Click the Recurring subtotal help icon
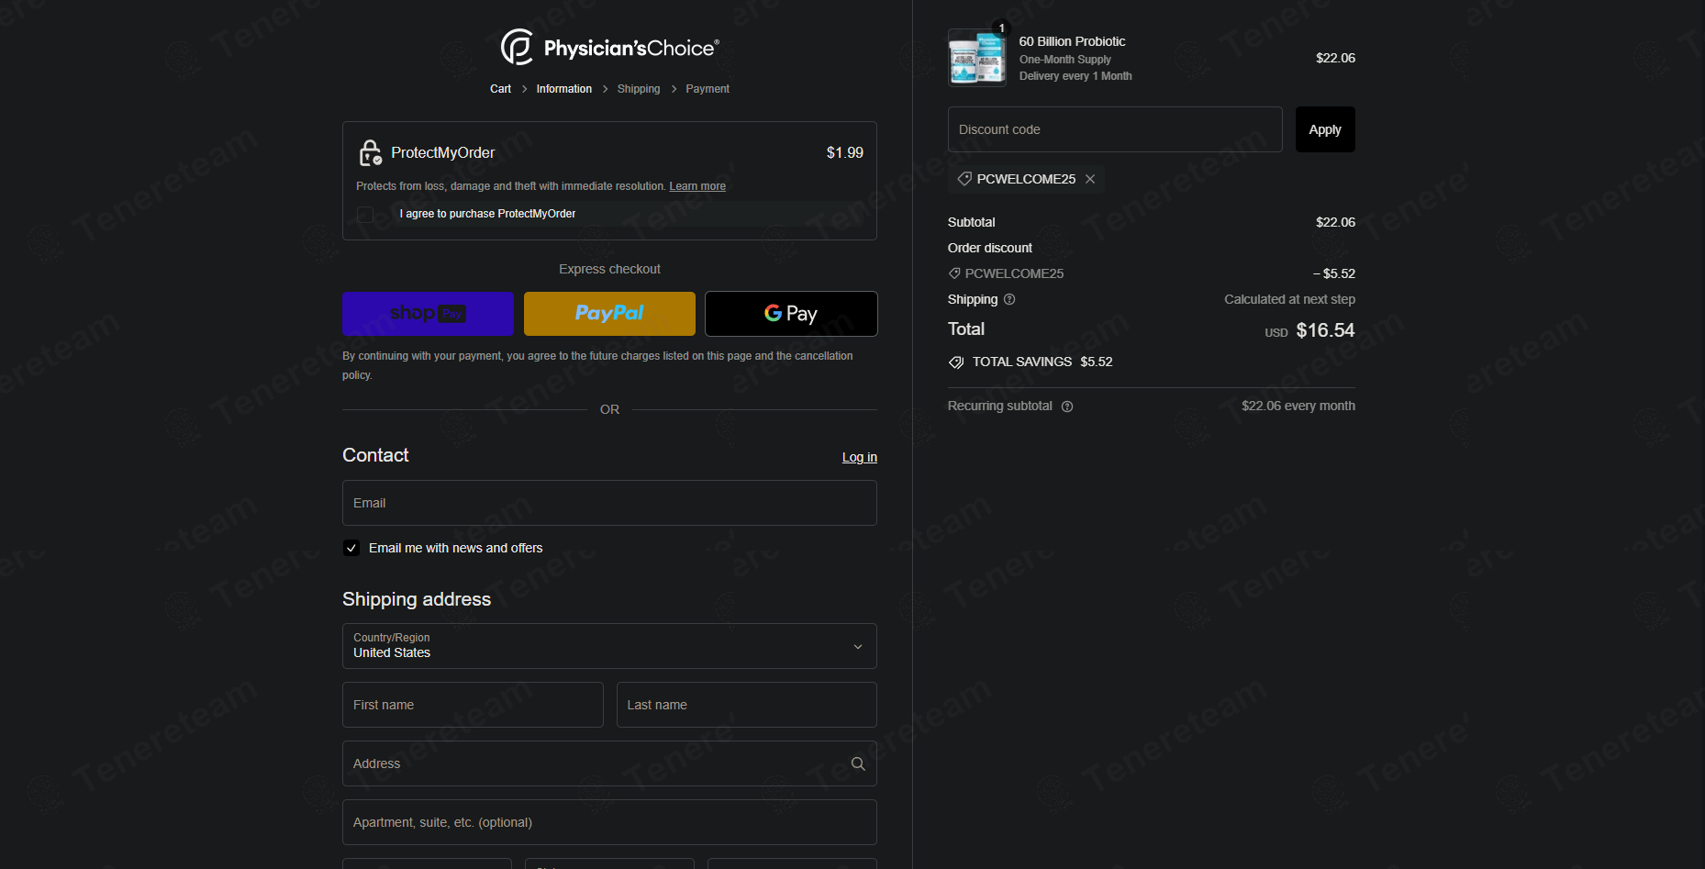The height and width of the screenshot is (869, 1705). 1067,407
